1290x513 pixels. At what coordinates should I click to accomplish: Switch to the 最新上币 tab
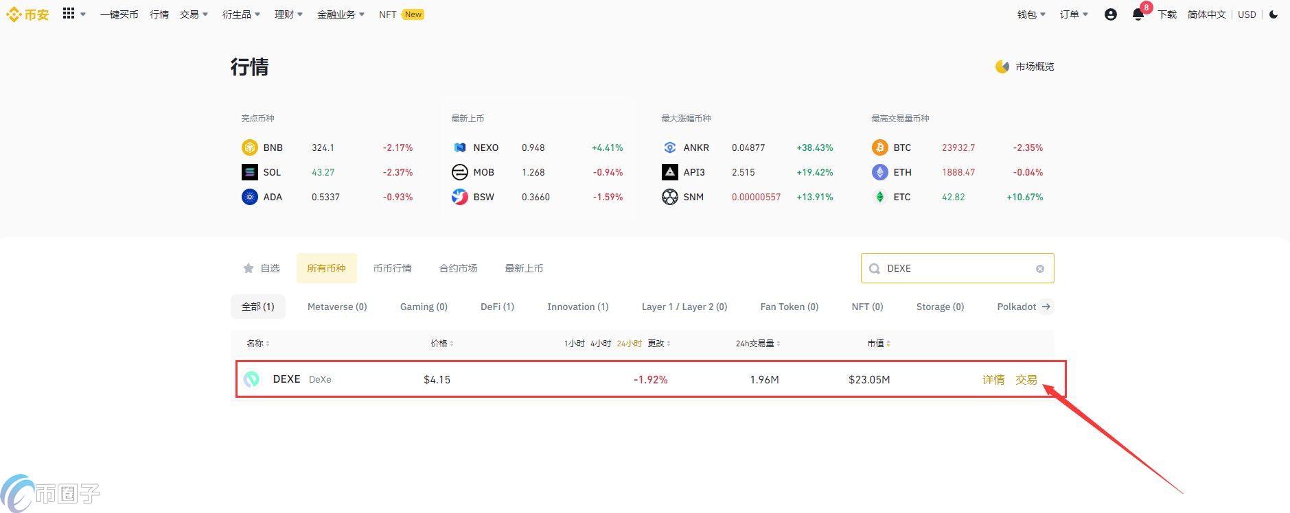(524, 268)
